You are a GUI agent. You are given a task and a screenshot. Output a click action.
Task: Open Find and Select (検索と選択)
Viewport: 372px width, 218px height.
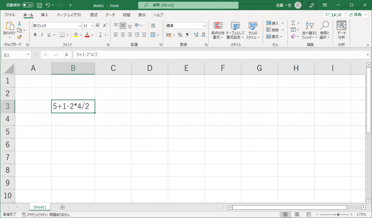(x=324, y=31)
